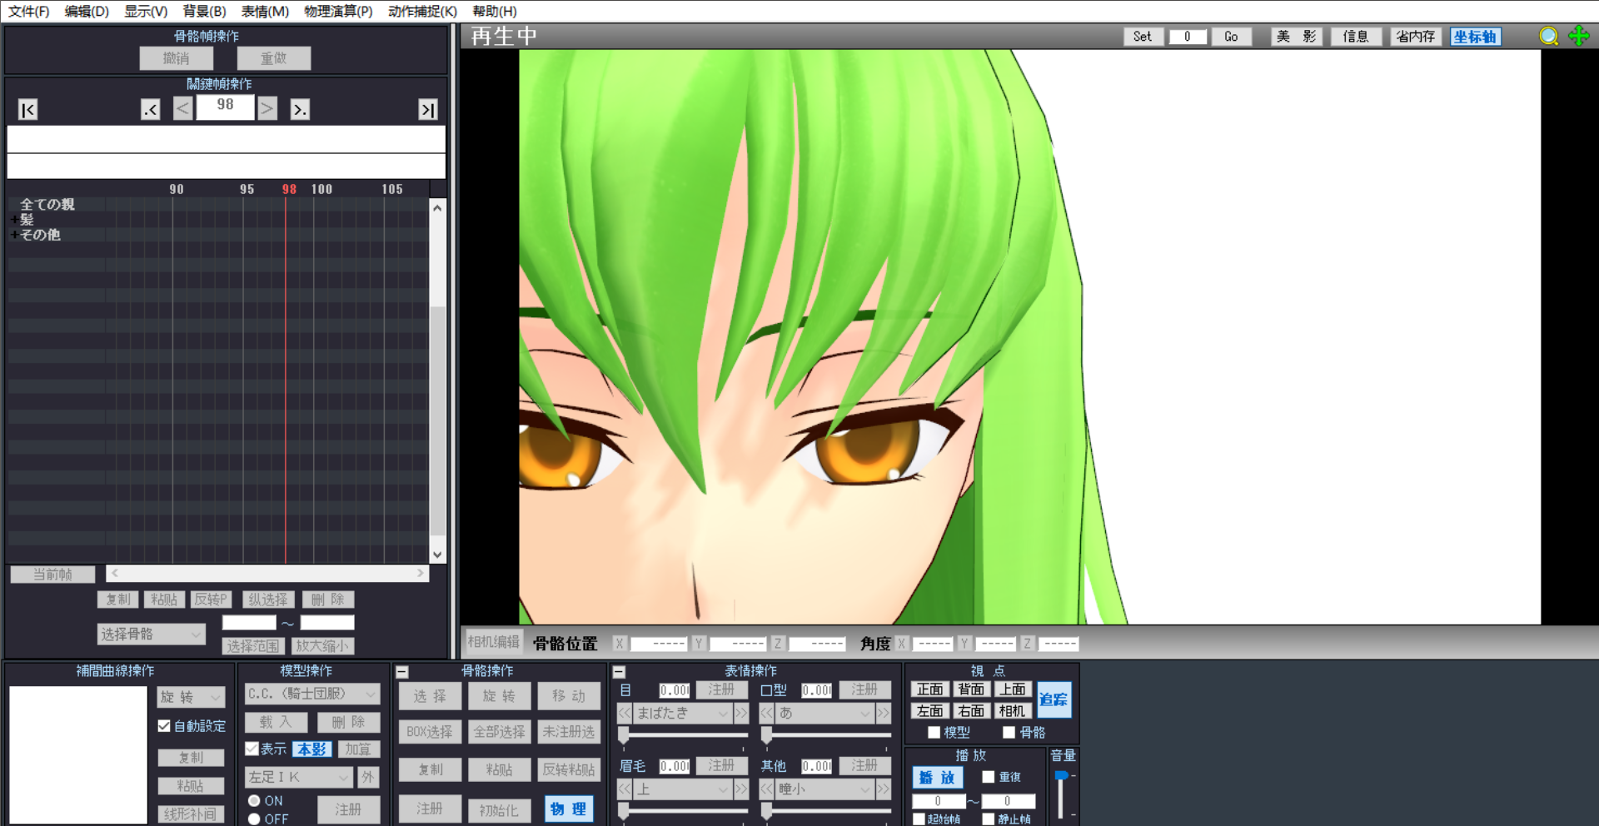Open the あ mouth morph dropdown
The image size is (1599, 826).
pyautogui.click(x=825, y=713)
